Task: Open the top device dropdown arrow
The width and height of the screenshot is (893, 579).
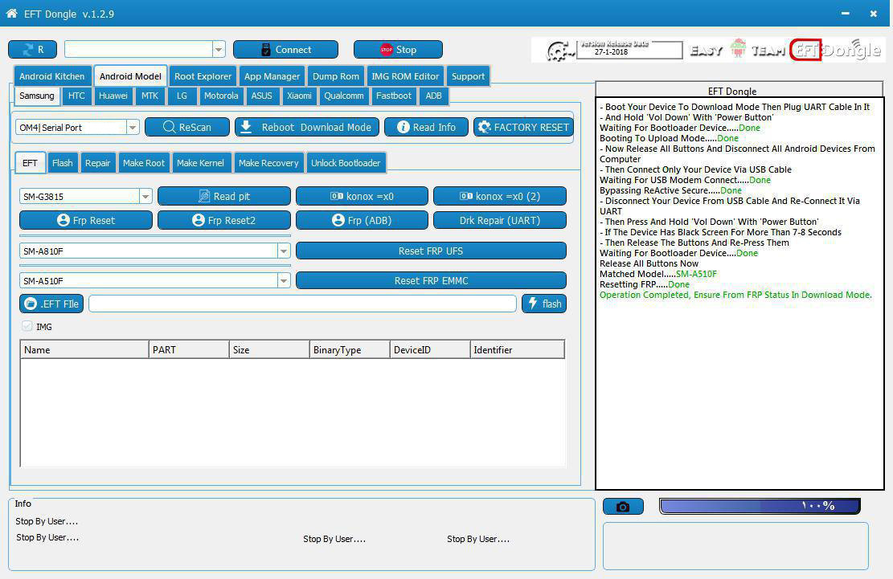Action: 219,50
